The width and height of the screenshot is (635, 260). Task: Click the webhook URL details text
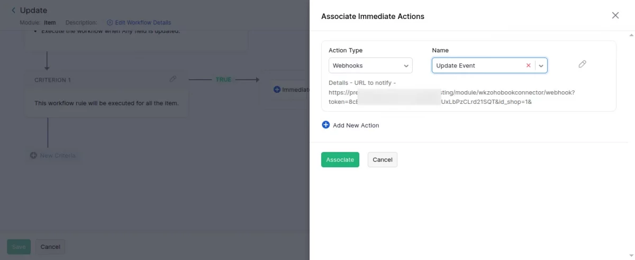[x=451, y=92]
